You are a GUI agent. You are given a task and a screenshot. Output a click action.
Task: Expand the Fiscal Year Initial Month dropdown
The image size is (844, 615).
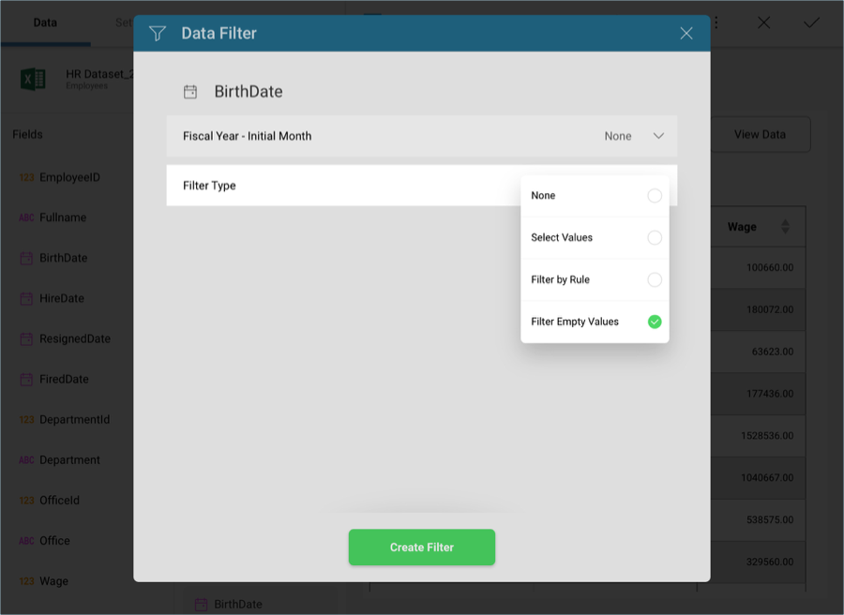[658, 136]
